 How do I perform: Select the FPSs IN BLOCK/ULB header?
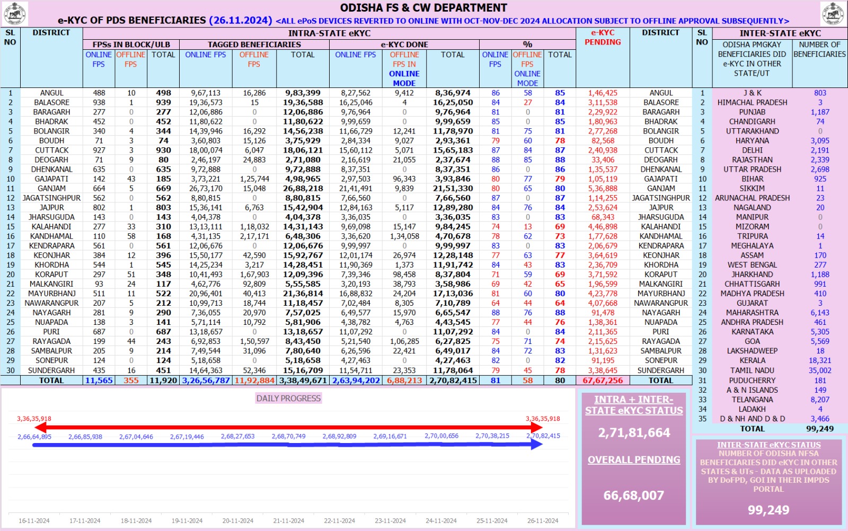tap(131, 45)
